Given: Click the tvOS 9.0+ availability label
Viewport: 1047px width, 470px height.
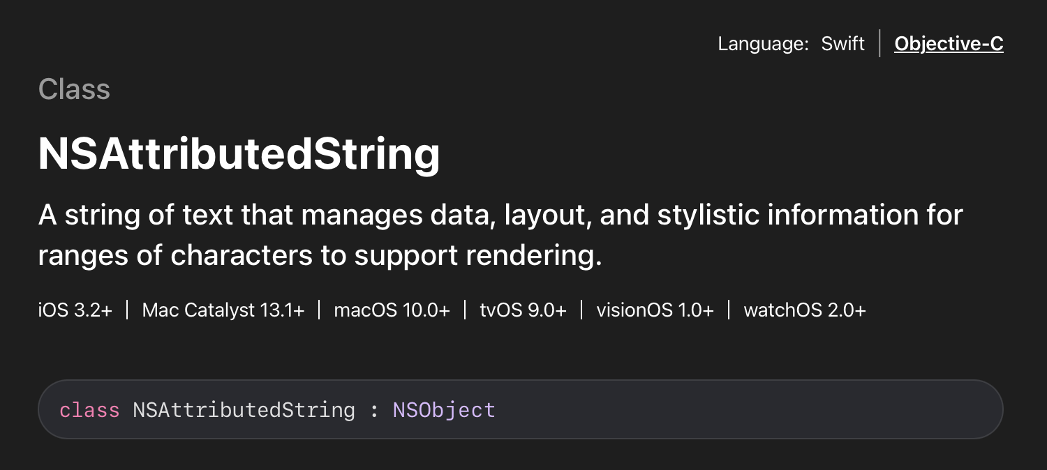Looking at the screenshot, I should tap(523, 310).
